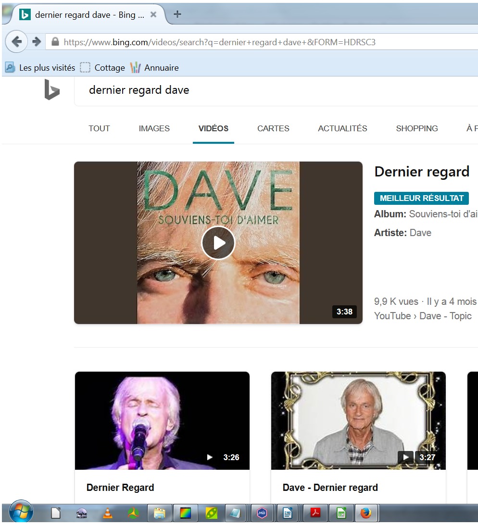
Task: Open the LibreOffice Writer taskbar icon
Action: [288, 513]
